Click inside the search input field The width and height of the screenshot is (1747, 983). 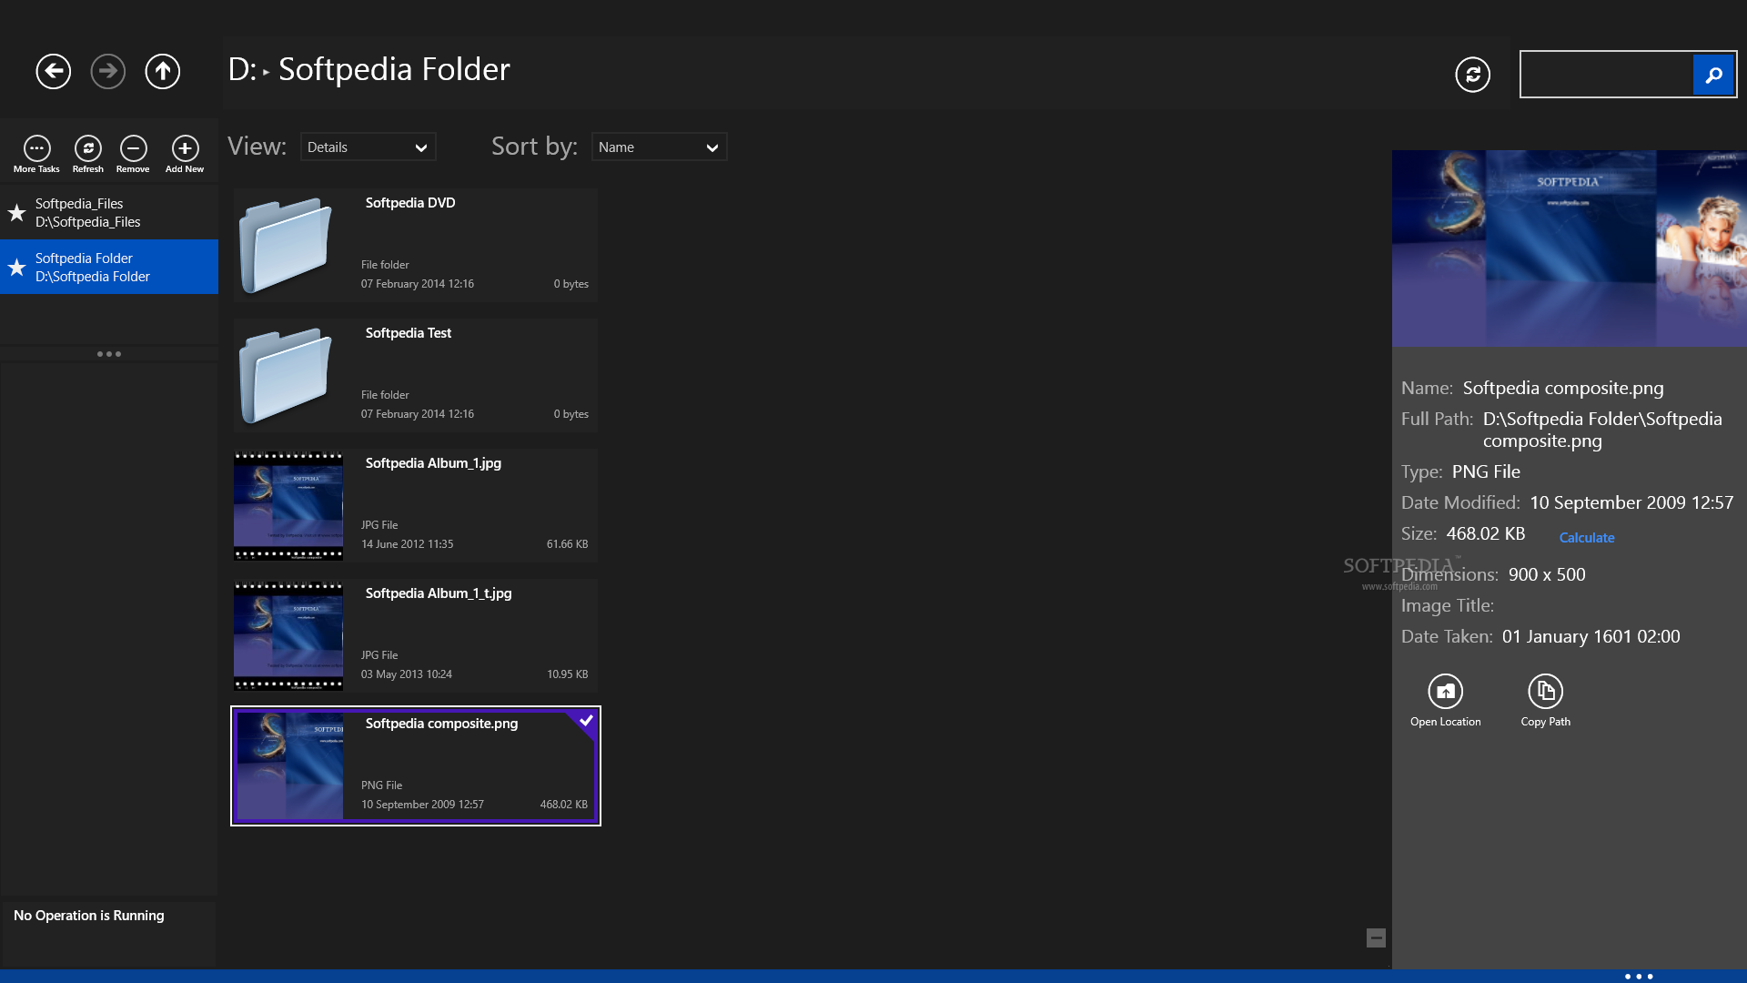pyautogui.click(x=1607, y=75)
